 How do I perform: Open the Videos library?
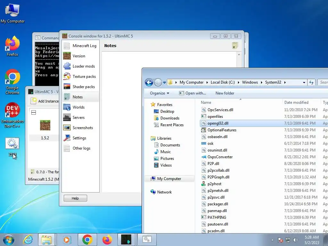(163, 165)
